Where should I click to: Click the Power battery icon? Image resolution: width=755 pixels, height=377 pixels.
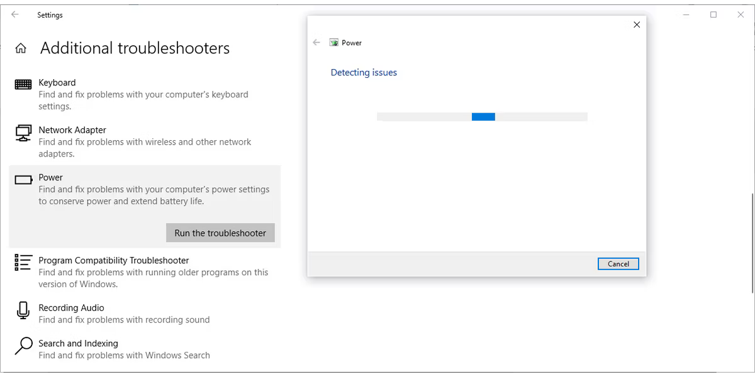(x=23, y=180)
